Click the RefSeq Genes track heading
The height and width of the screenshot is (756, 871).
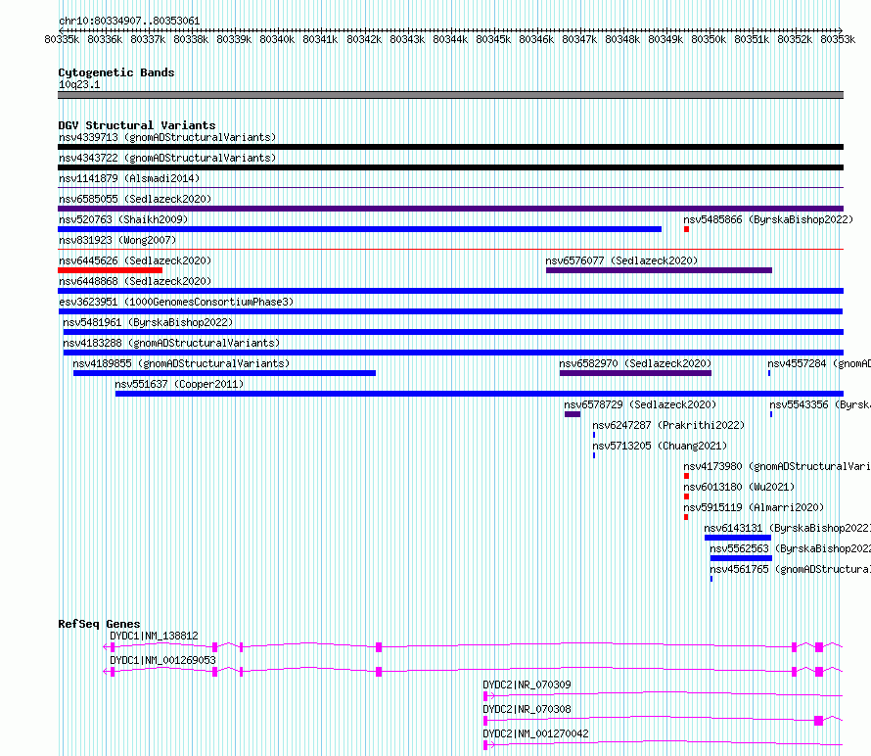point(99,624)
